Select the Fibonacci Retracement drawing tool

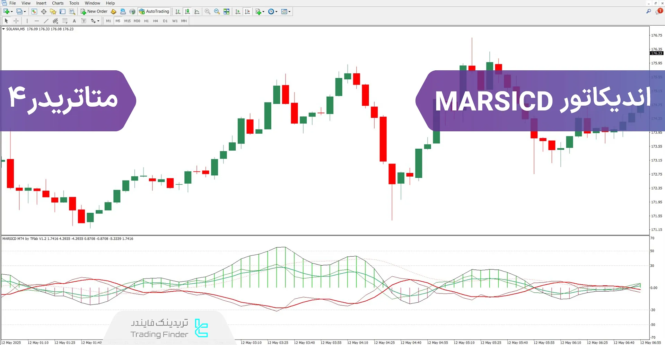point(65,21)
